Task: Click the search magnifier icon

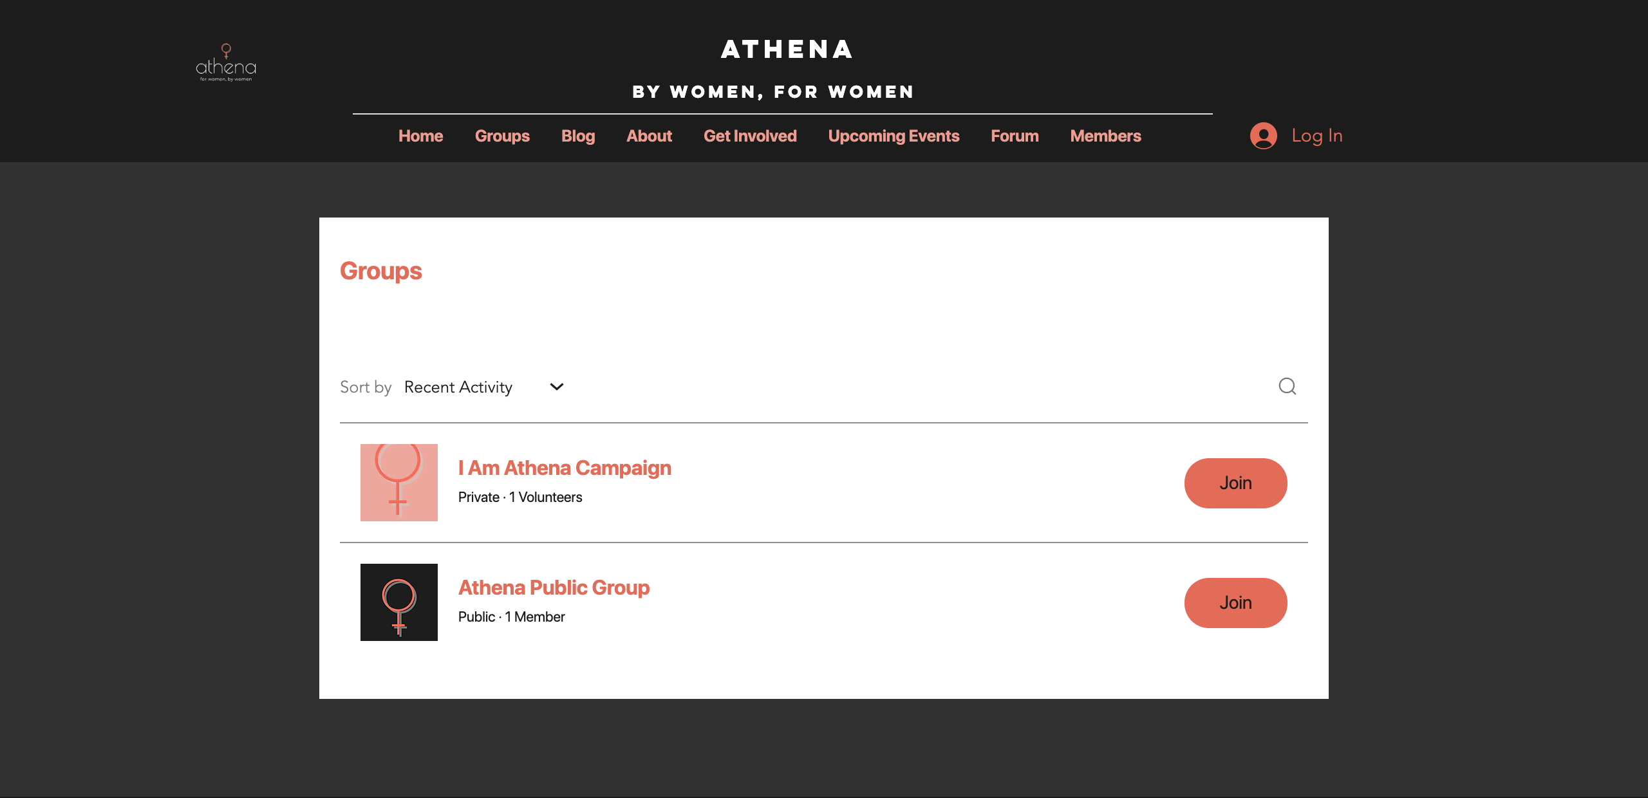Action: pyautogui.click(x=1287, y=386)
